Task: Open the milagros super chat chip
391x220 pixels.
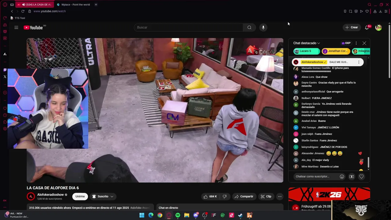Action: click(361, 51)
